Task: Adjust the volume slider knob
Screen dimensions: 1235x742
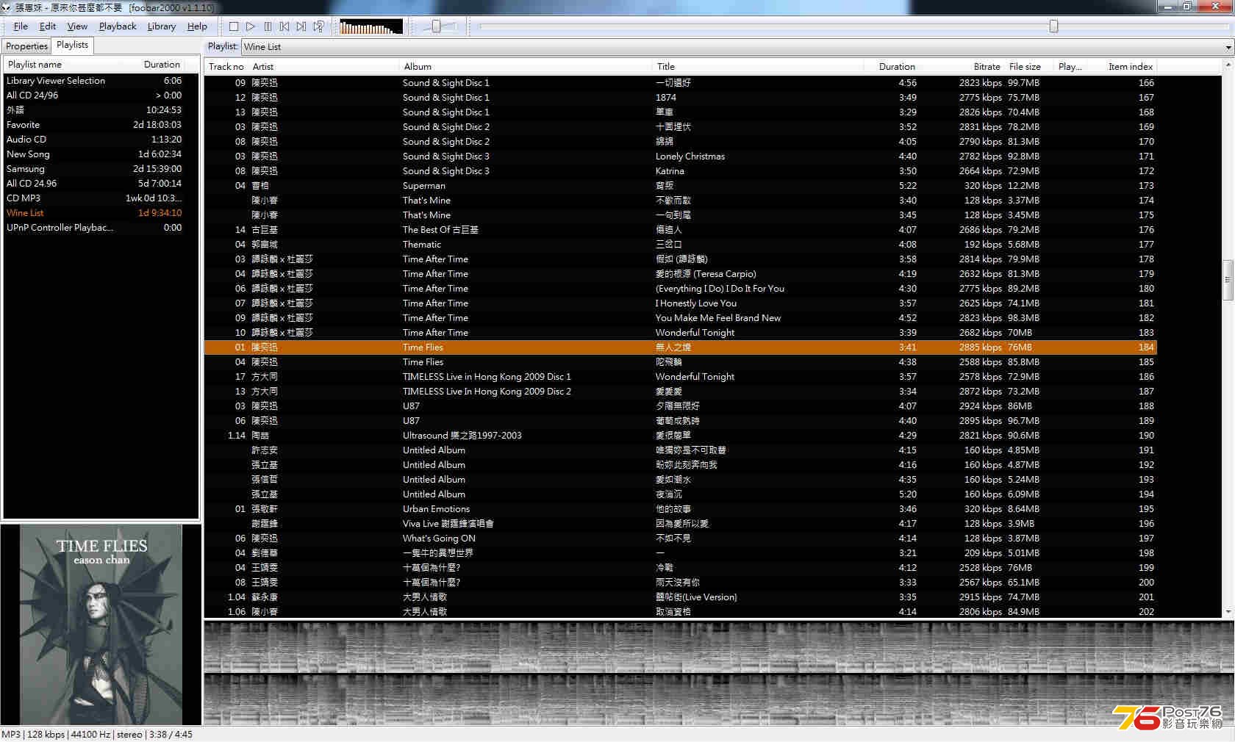Action: [x=436, y=26]
